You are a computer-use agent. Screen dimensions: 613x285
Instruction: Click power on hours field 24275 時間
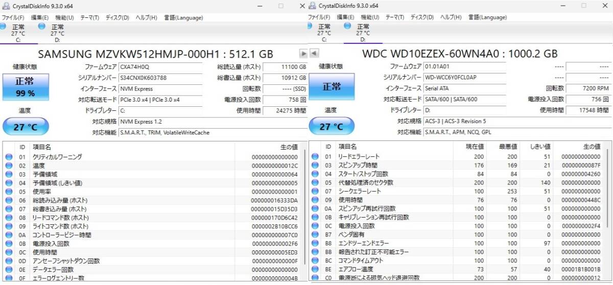pyautogui.click(x=285, y=110)
